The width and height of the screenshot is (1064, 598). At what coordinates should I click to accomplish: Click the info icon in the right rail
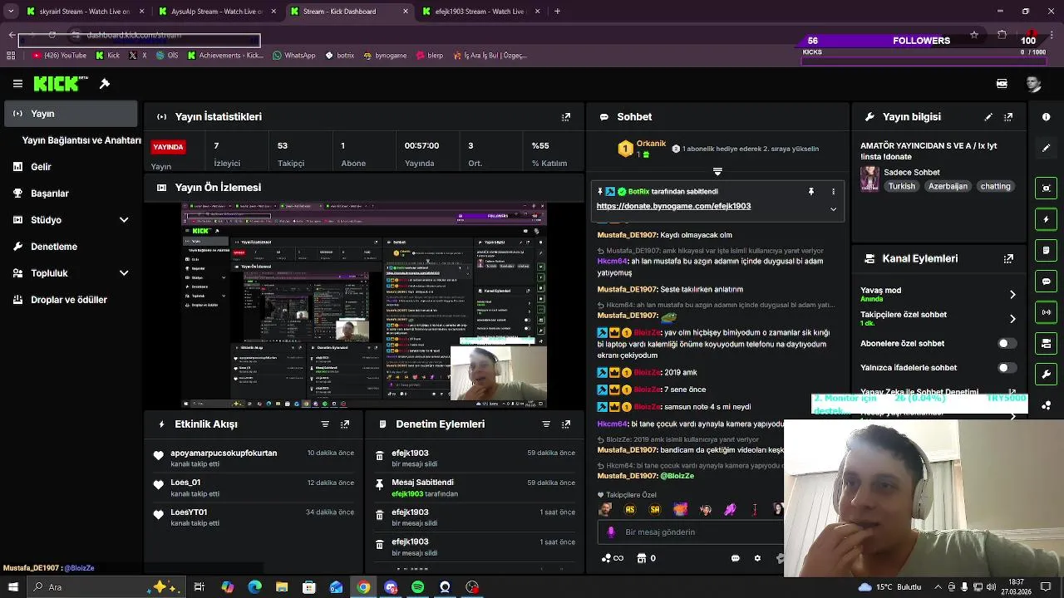pos(1047,117)
